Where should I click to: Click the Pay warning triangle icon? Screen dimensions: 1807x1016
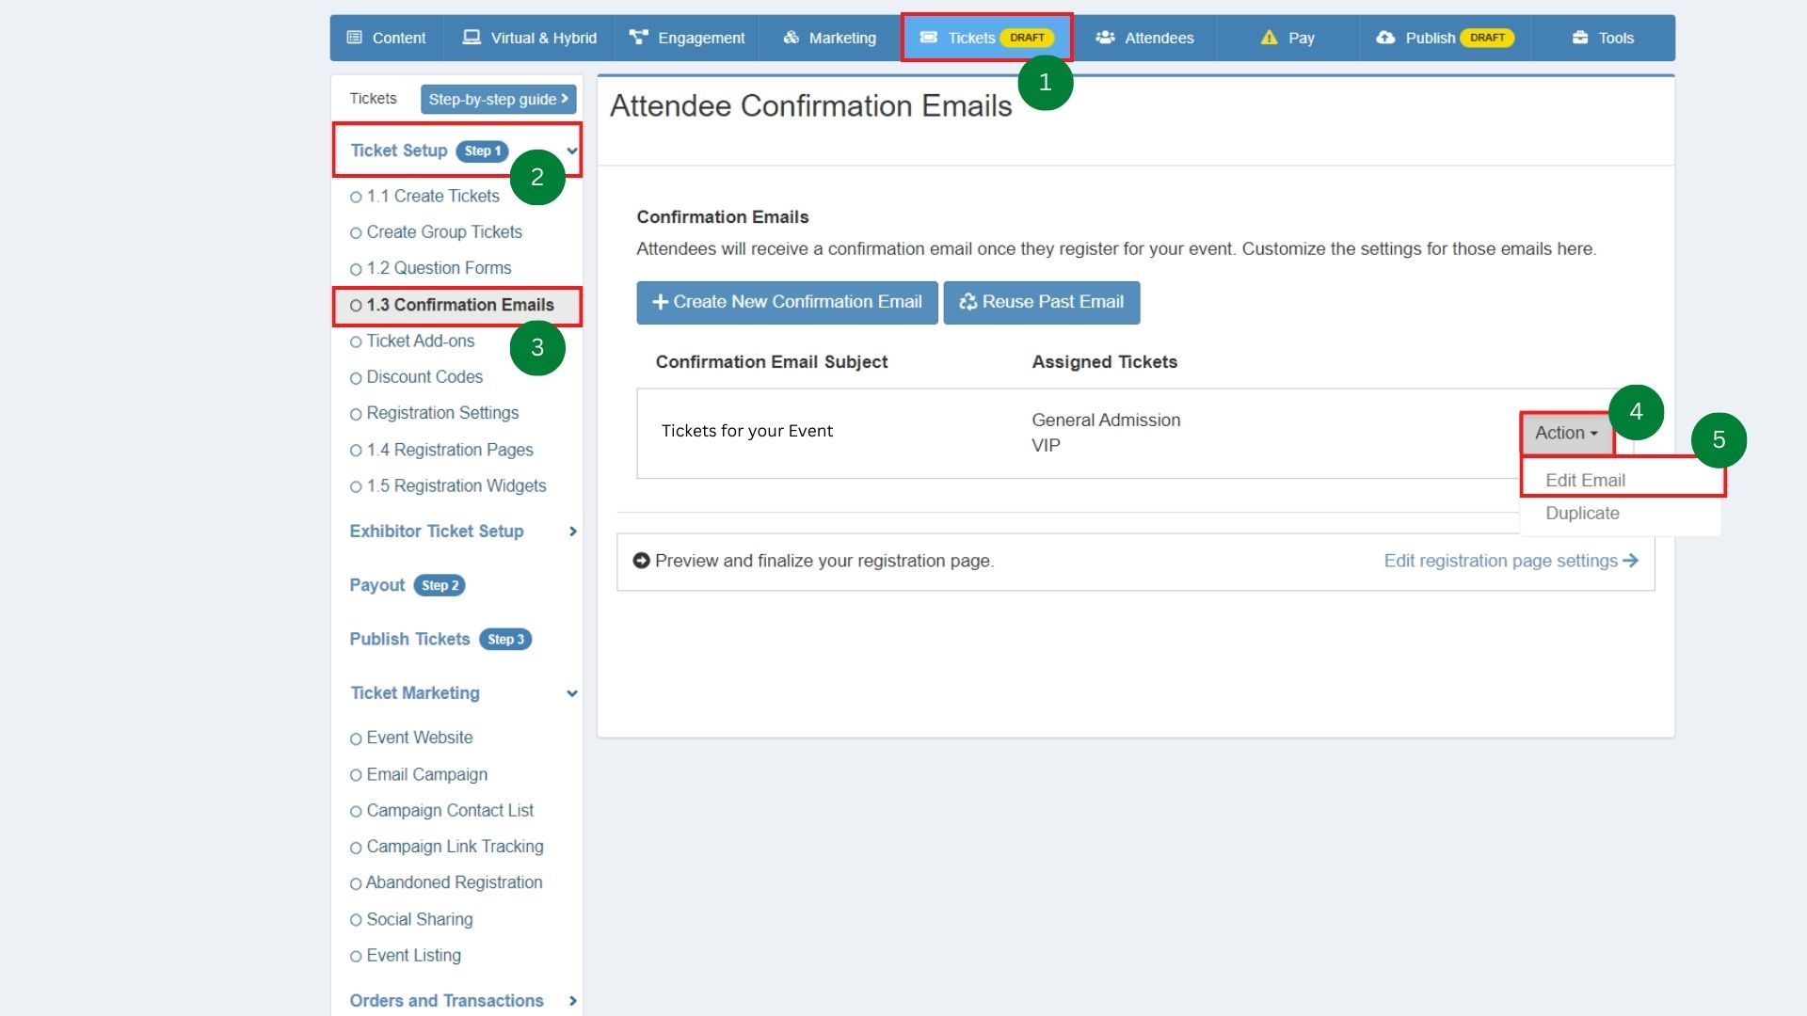point(1269,38)
